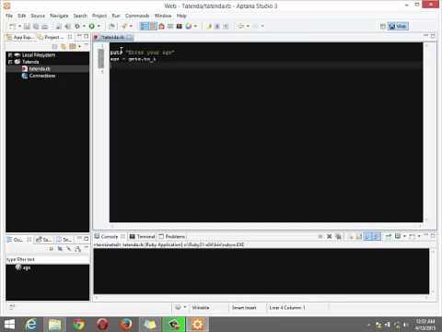Viewport: 442px width, 332px height.
Task: Switch to the App Explorer tab
Action: click(20, 37)
